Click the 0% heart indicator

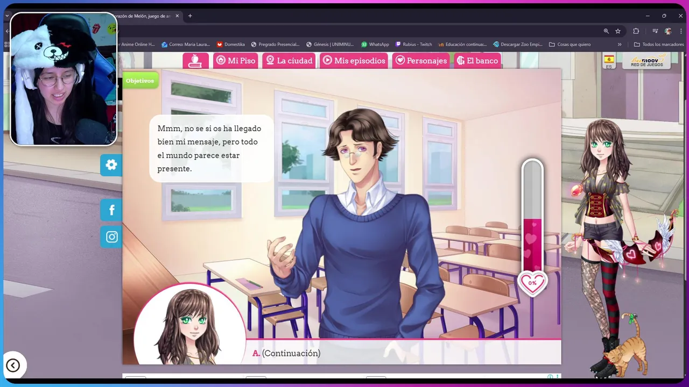coord(532,283)
